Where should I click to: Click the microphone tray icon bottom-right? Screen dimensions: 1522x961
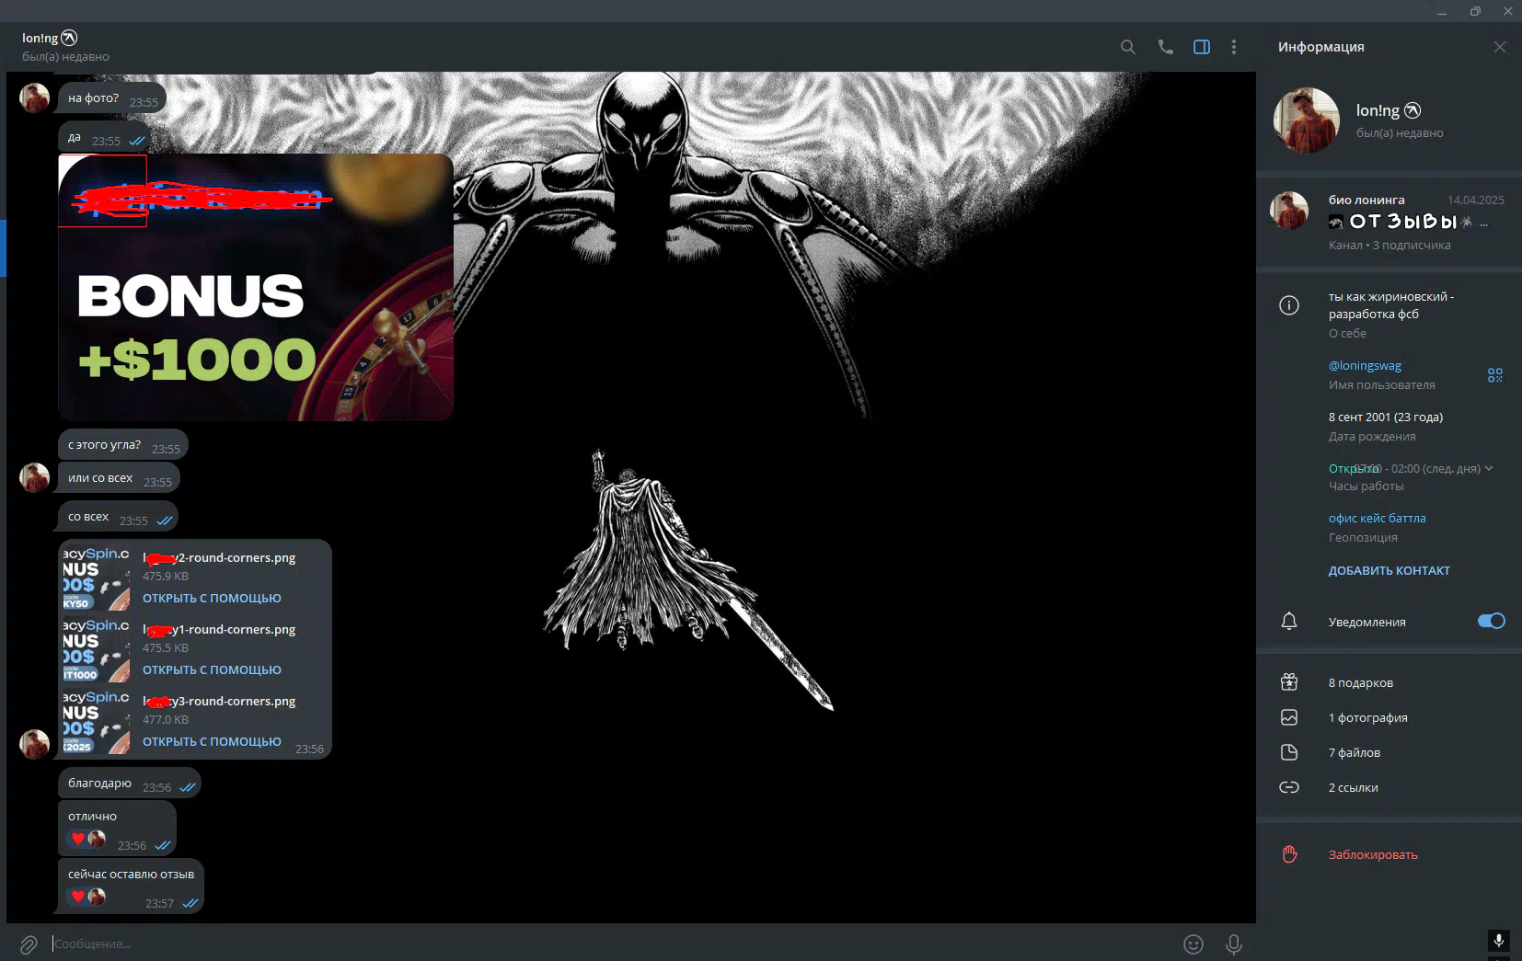(1498, 941)
